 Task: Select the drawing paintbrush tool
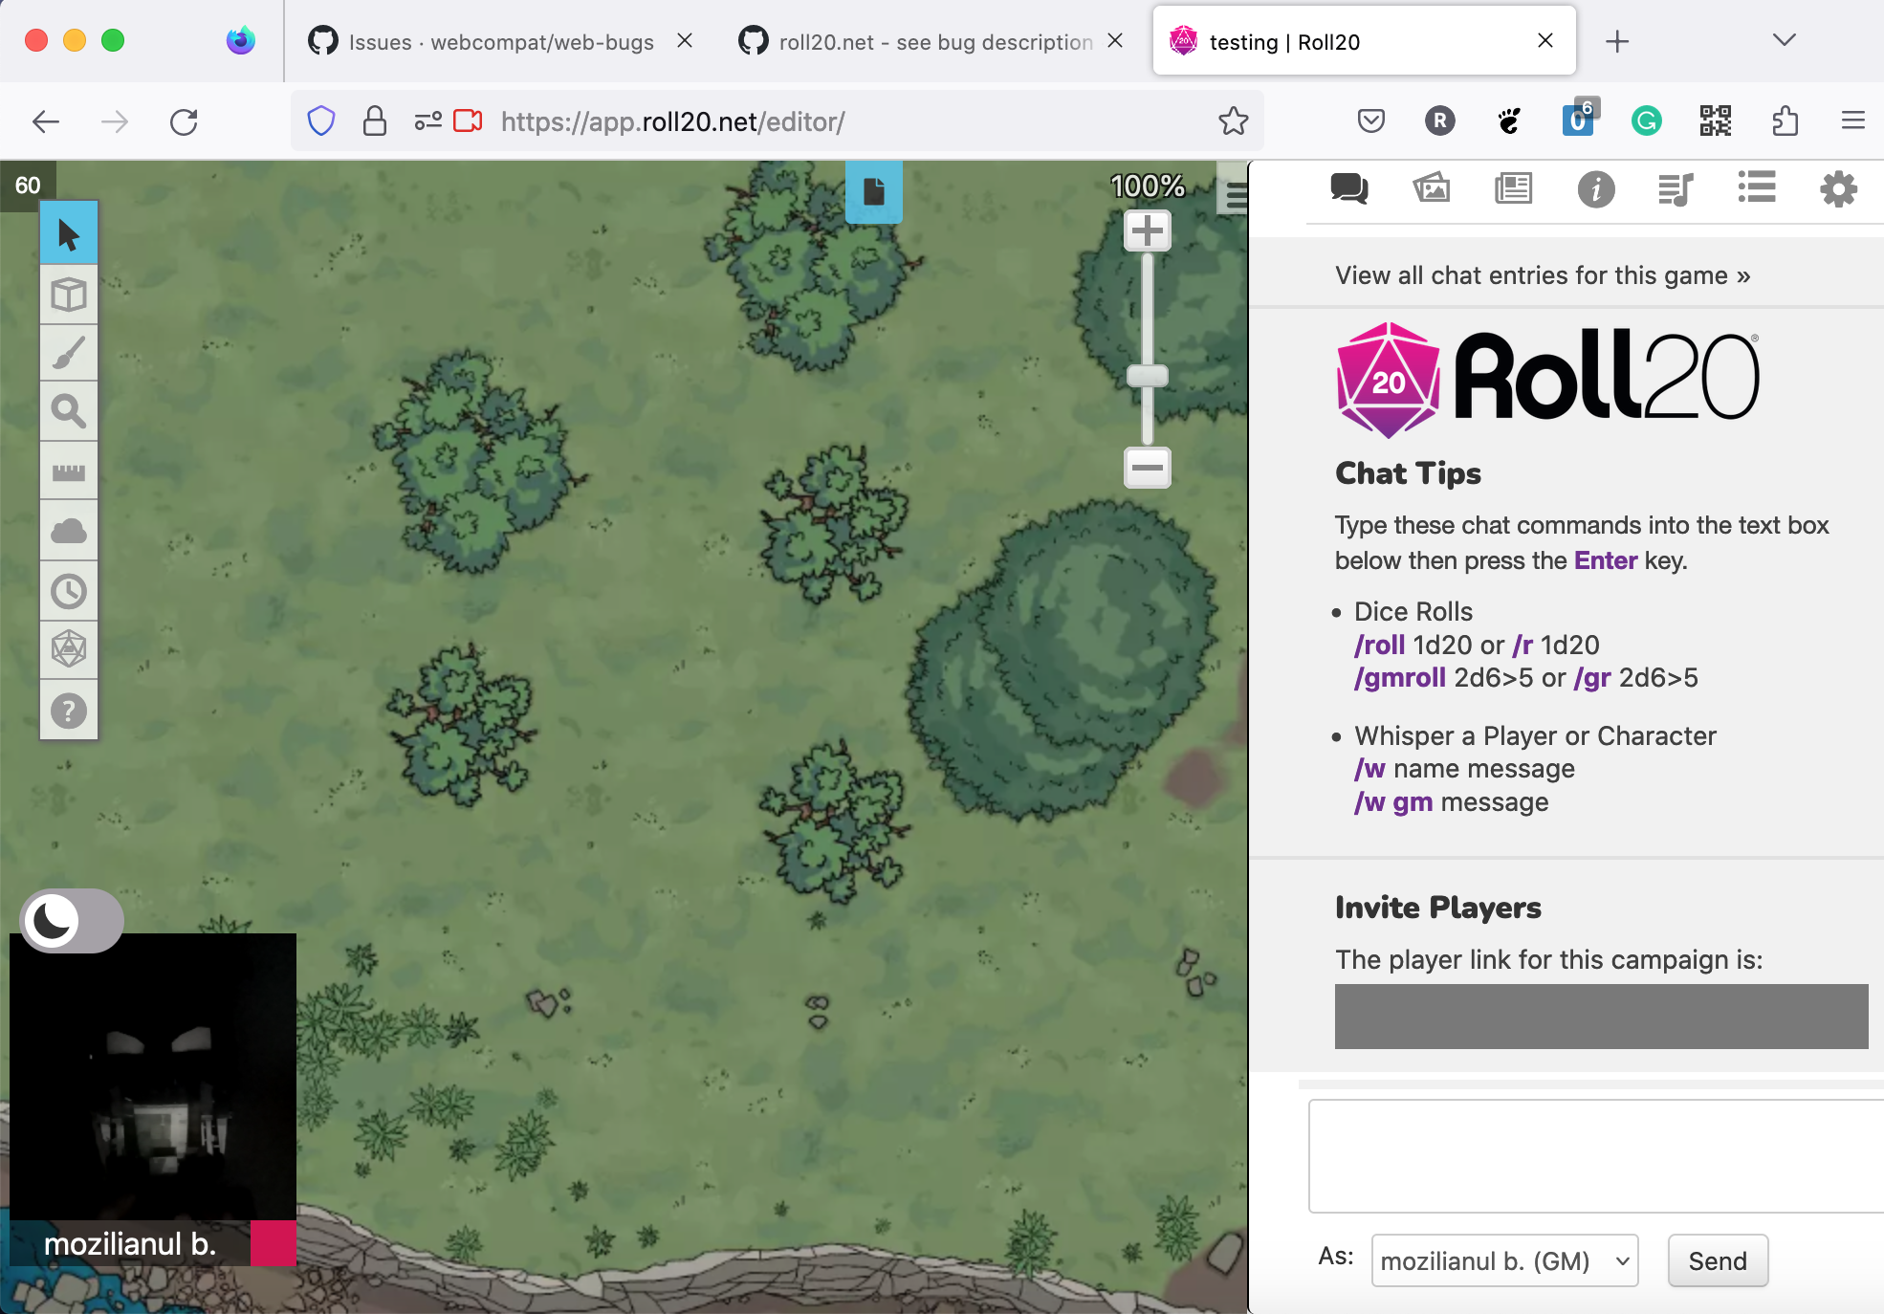coord(68,352)
